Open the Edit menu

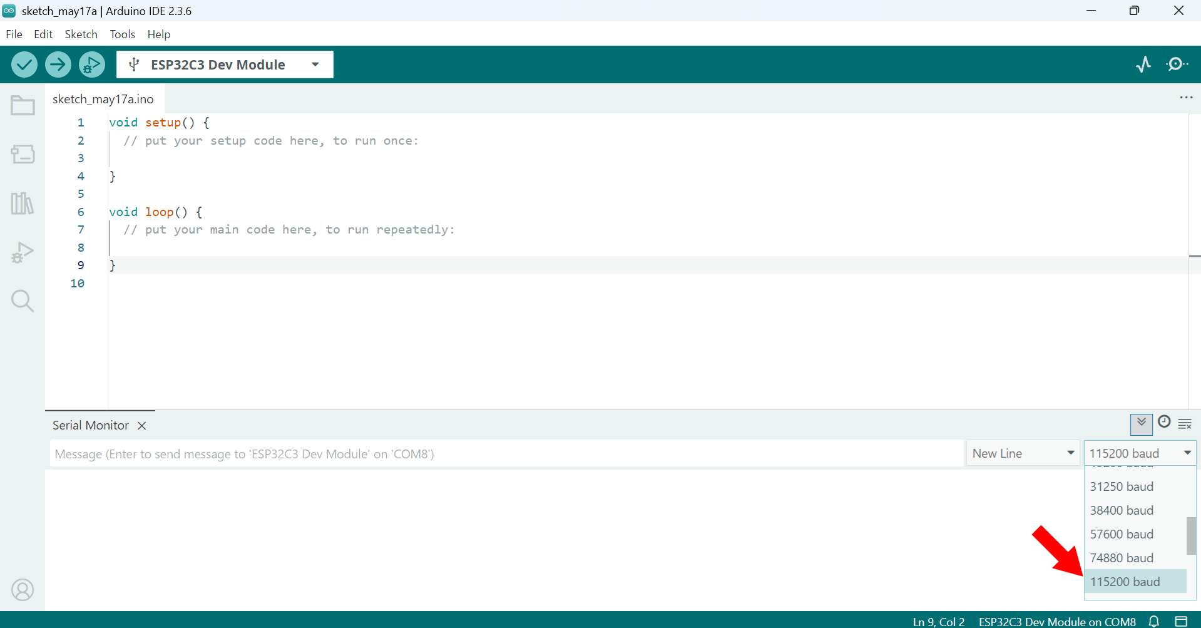43,34
